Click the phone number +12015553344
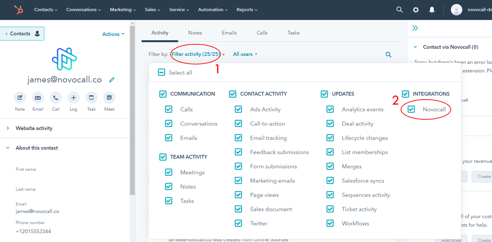Image resolution: width=492 pixels, height=242 pixels. pyautogui.click(x=33, y=231)
